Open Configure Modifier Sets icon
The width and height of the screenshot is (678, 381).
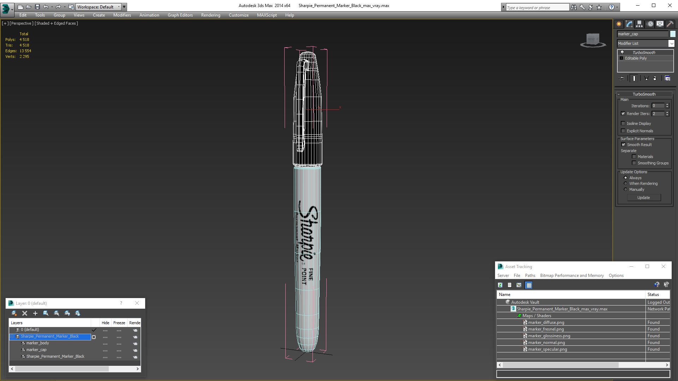click(x=667, y=78)
